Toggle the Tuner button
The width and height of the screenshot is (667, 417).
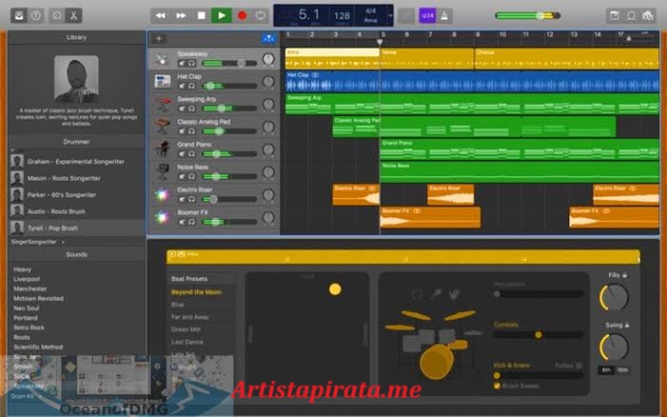tap(406, 16)
